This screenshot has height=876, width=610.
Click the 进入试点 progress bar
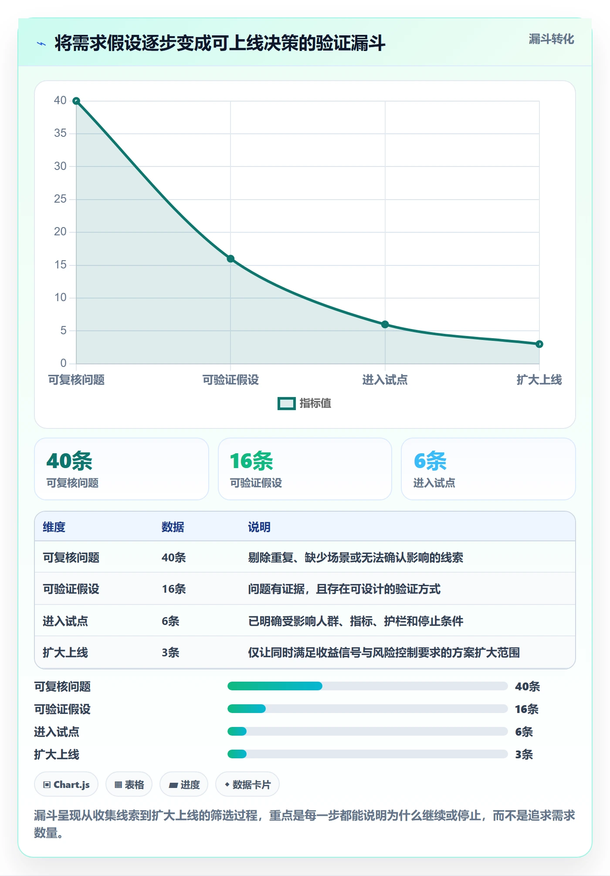pyautogui.click(x=368, y=732)
